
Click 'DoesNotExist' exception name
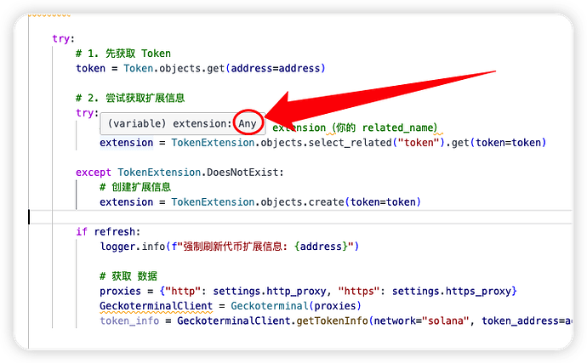242,172
